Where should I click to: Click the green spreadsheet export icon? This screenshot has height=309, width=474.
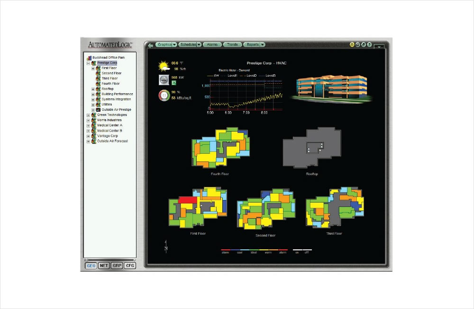174,83
